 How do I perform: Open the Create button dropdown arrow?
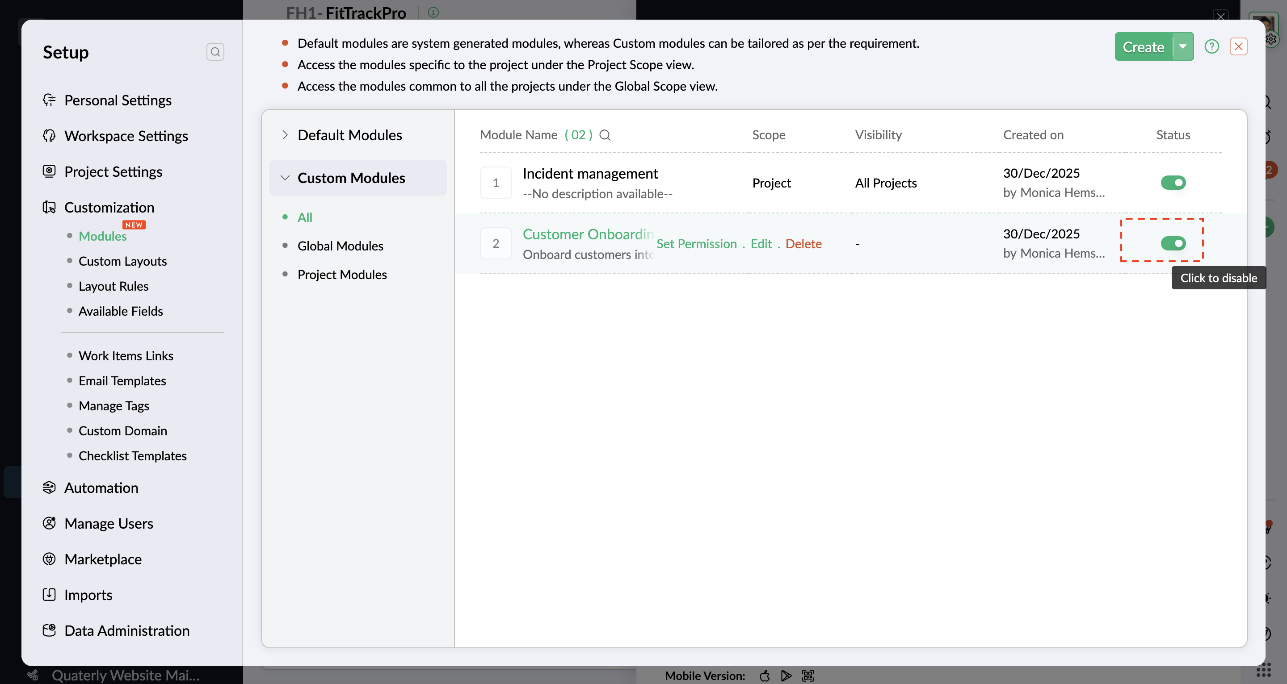pyautogui.click(x=1182, y=47)
